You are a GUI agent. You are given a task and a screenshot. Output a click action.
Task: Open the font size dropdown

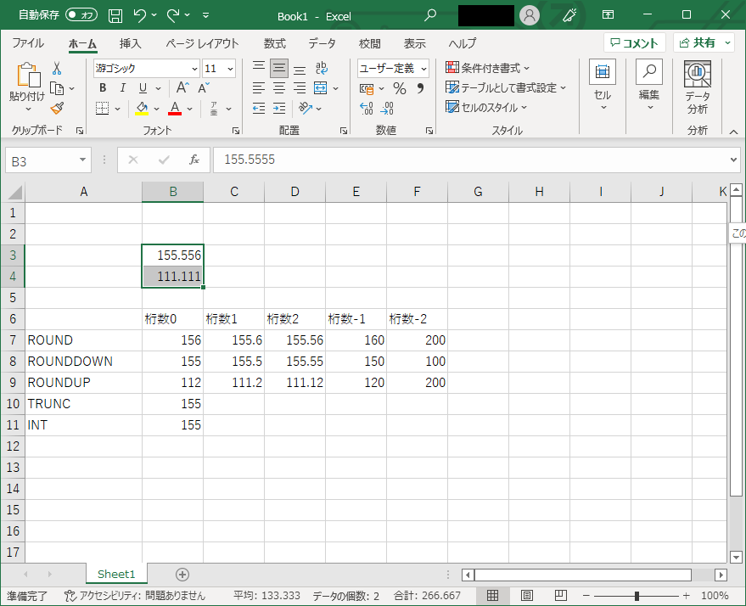point(230,69)
